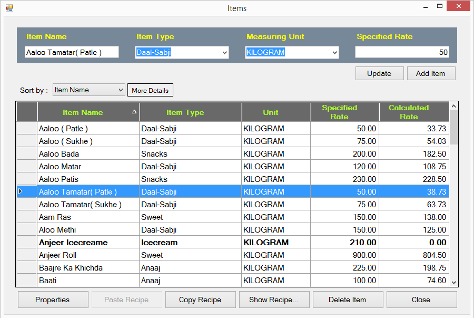The image size is (474, 318).
Task: Click the Item Name input field
Action: pyautogui.click(x=72, y=52)
